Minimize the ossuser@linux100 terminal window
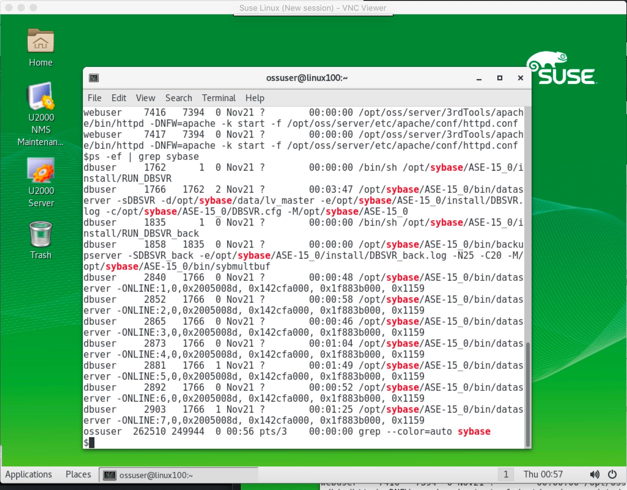The height and width of the screenshot is (490, 627). pyautogui.click(x=479, y=78)
